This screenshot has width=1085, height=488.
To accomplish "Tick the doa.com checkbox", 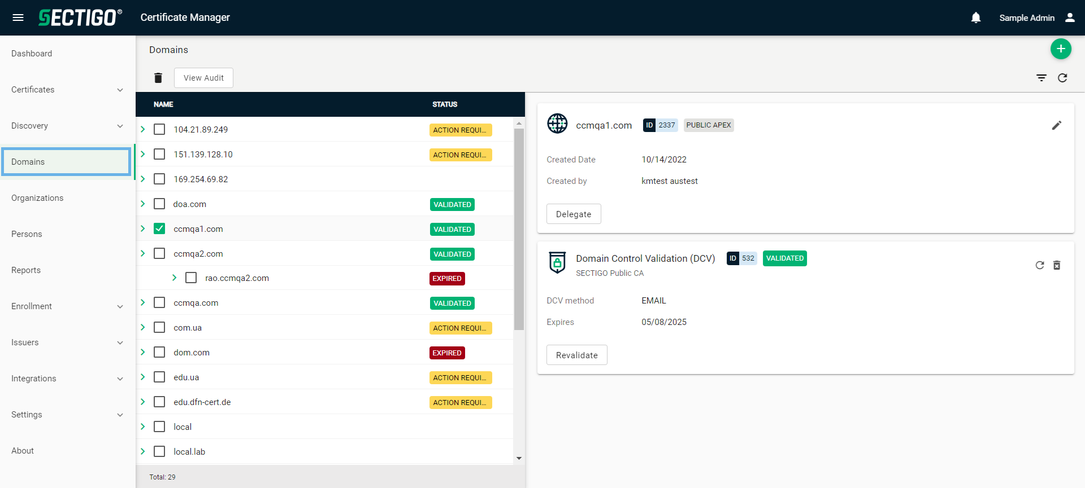I will (159, 204).
